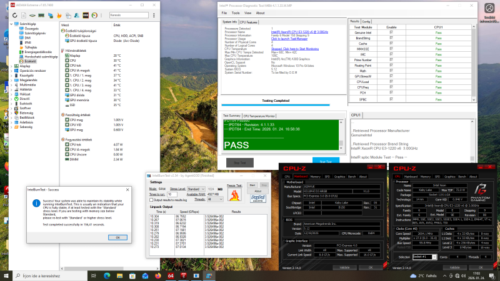Expand the Operációs rendszer tree node
Screen dimensions: 500x281
pos(11,71)
